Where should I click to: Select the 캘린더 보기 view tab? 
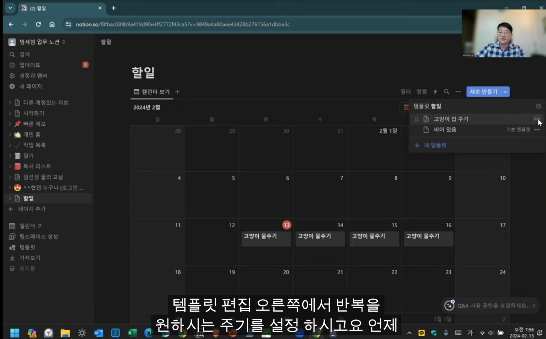click(152, 92)
